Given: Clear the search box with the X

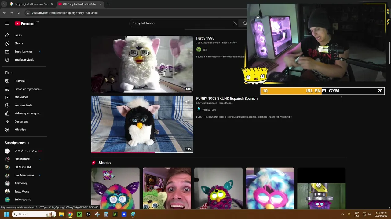Looking at the screenshot, I should (235, 23).
